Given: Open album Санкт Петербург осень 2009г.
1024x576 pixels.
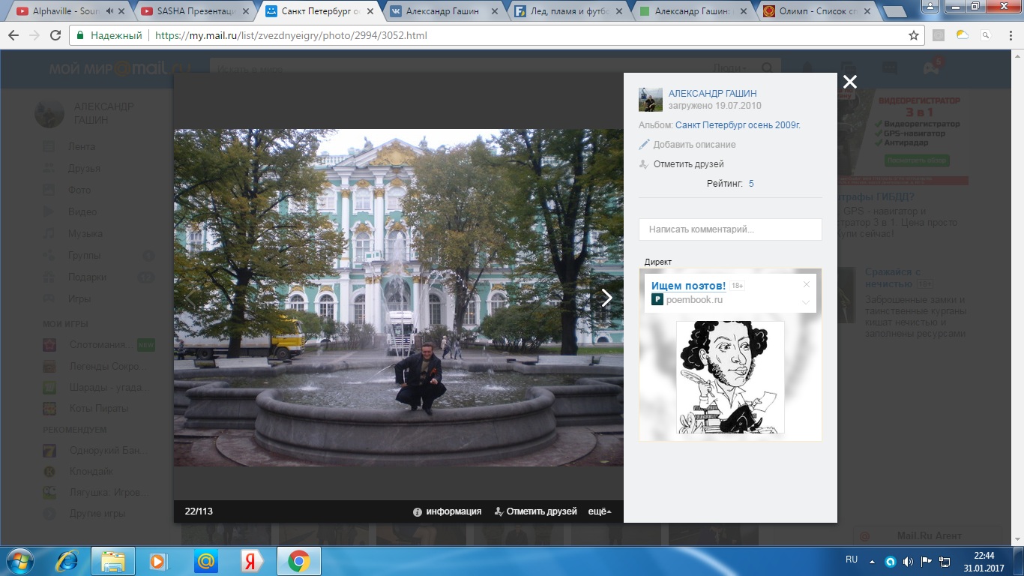Looking at the screenshot, I should 738,125.
